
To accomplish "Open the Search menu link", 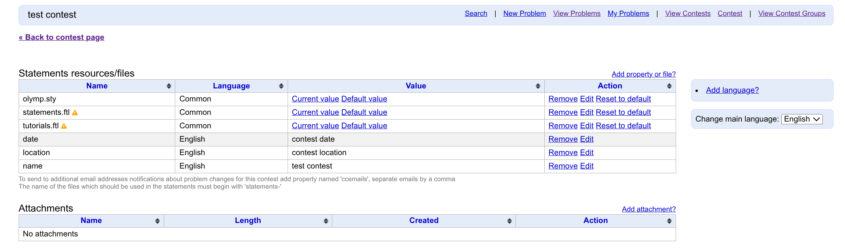I will coord(476,13).
